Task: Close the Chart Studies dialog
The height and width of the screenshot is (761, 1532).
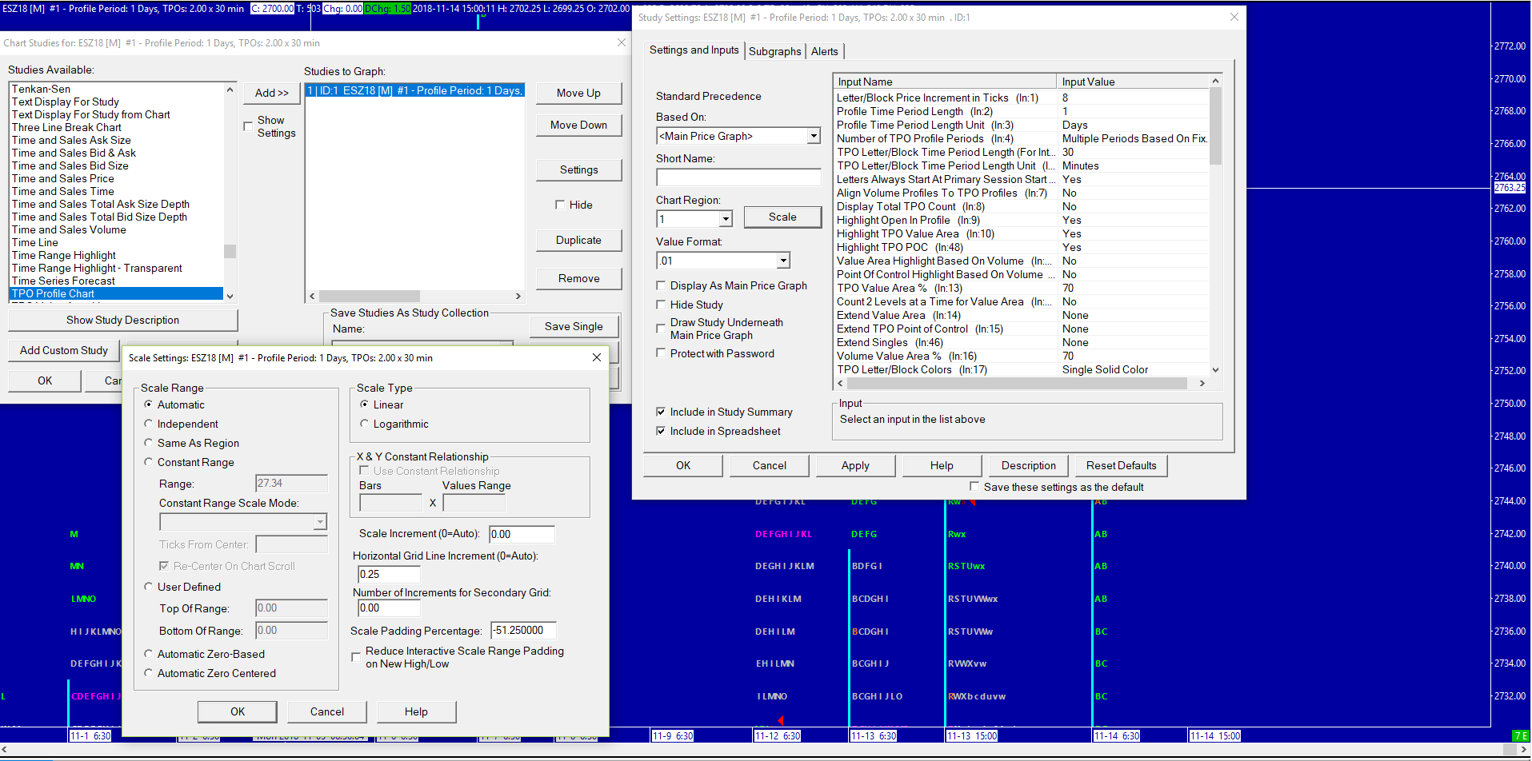Action: pyautogui.click(x=621, y=42)
